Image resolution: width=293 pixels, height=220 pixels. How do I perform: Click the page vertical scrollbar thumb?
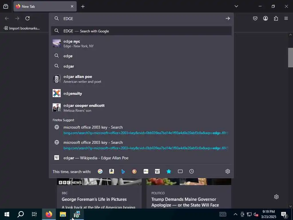pyautogui.click(x=290, y=58)
